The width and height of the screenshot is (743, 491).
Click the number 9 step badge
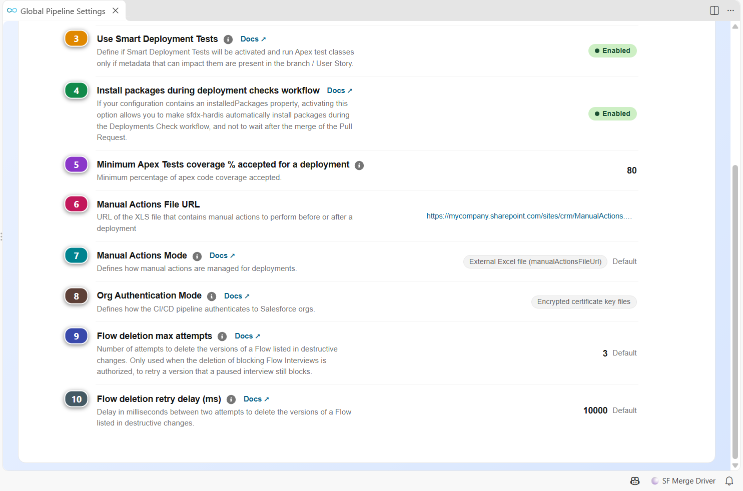pyautogui.click(x=76, y=336)
